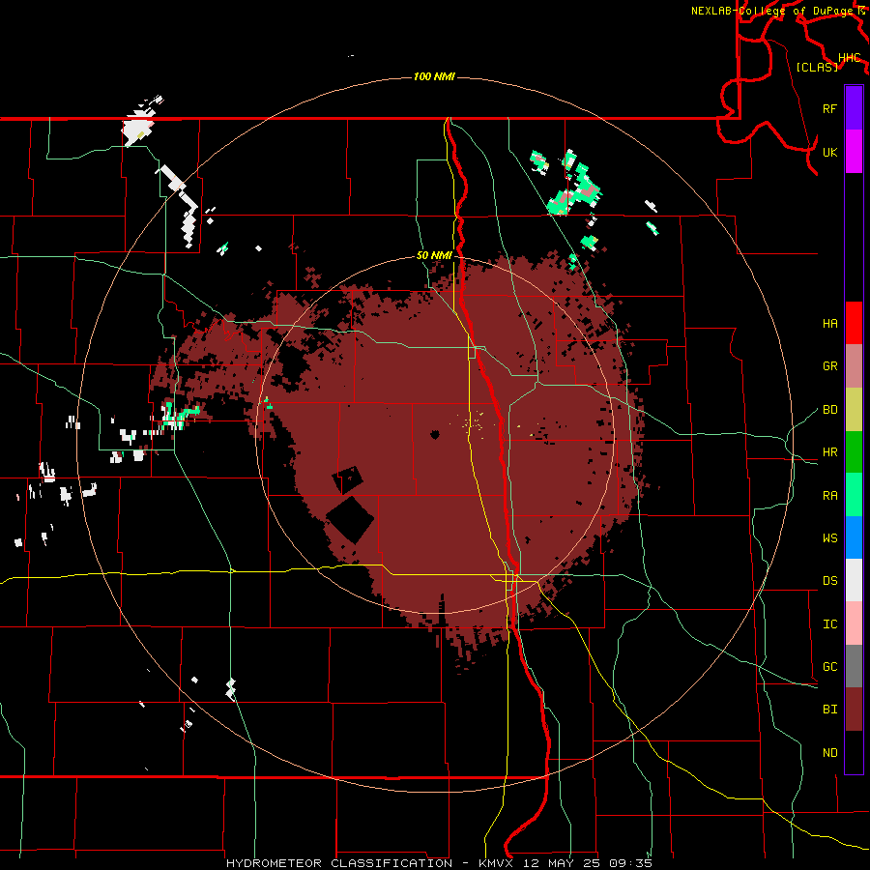Image resolution: width=870 pixels, height=870 pixels.
Task: Select the BD yellow legend swatch
Action: tap(854, 410)
